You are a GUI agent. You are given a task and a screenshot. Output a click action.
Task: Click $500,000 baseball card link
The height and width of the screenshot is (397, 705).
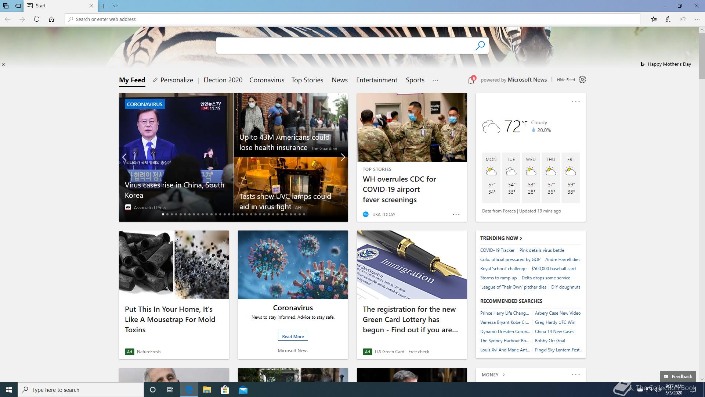coord(553,269)
